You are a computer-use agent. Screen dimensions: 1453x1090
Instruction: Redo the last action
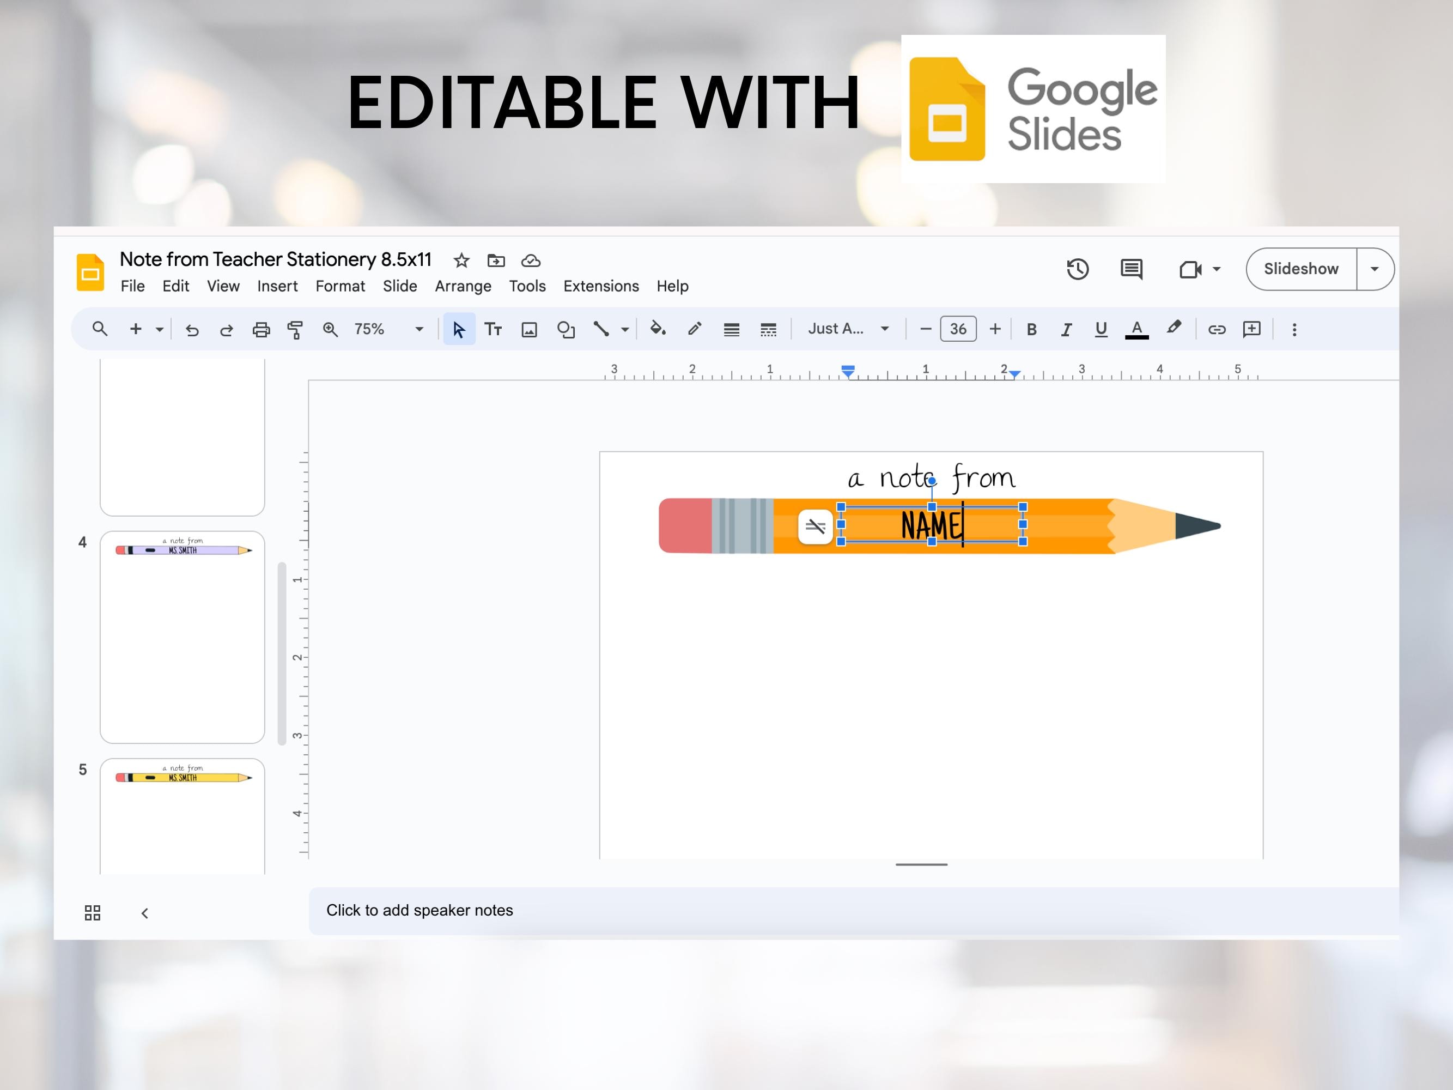click(227, 329)
